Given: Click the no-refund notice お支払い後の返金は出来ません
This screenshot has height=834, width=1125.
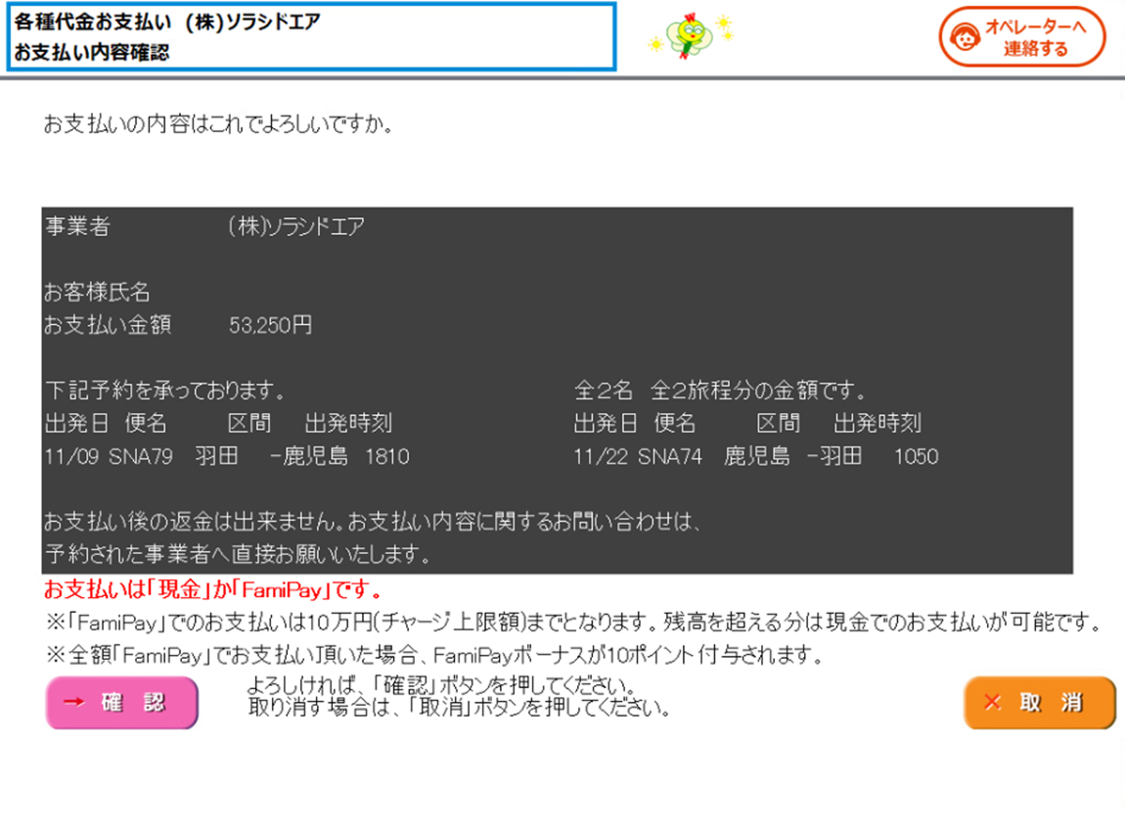Looking at the screenshot, I should tap(372, 521).
